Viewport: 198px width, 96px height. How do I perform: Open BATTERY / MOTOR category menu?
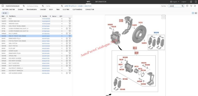pyautogui.click(x=9, y=10)
